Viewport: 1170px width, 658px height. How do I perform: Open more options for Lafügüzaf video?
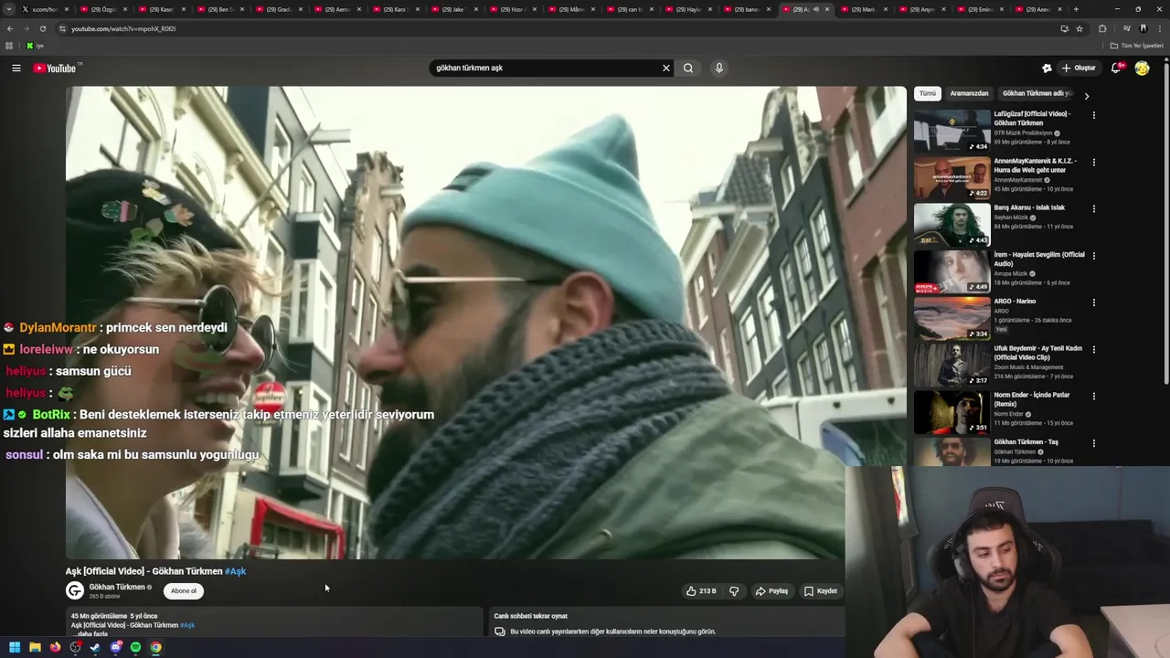1094,115
